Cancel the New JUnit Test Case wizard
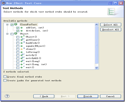The width and height of the screenshot is (125, 102). coord(110,96)
